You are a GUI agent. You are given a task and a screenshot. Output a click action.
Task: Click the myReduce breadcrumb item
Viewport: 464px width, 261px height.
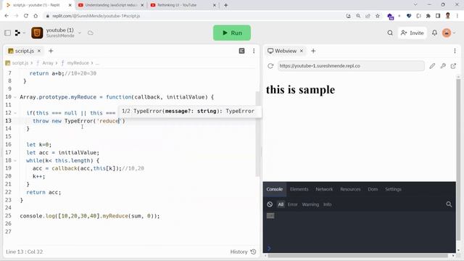coord(78,63)
